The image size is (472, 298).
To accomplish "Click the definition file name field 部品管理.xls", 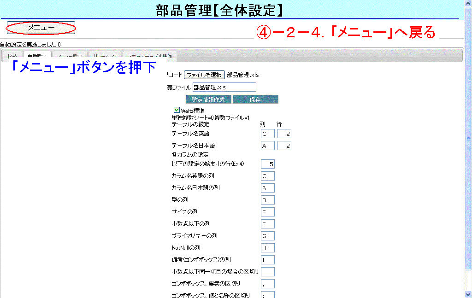I will point(224,87).
